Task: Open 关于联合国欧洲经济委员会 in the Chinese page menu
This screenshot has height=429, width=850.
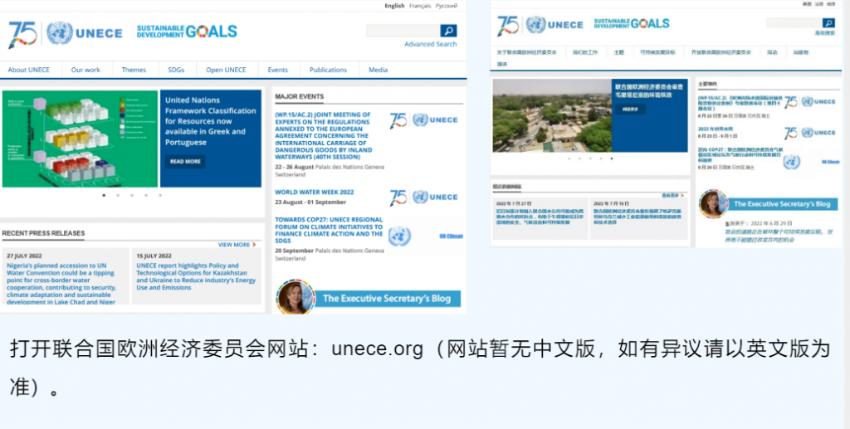Action: (x=527, y=52)
